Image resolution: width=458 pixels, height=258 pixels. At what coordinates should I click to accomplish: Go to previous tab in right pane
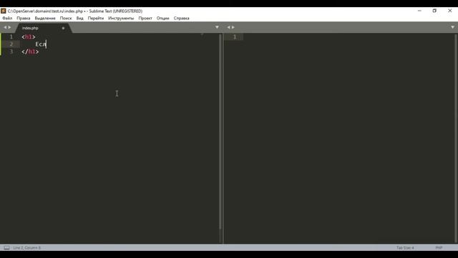[228, 27]
